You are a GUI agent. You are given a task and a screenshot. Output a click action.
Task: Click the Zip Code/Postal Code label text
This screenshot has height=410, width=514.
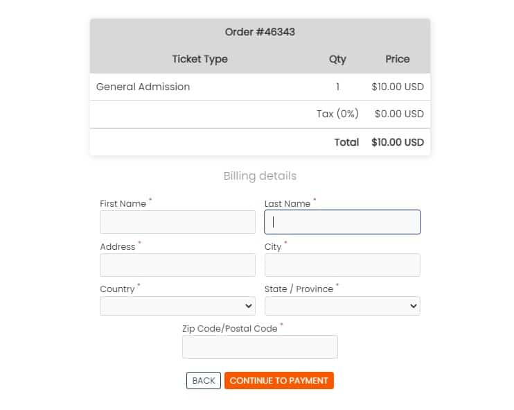(x=229, y=329)
